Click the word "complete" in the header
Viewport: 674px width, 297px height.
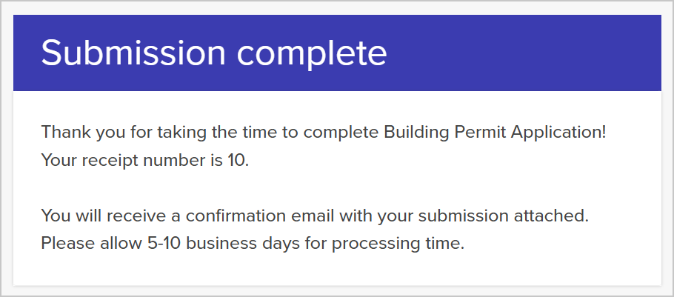(312, 55)
